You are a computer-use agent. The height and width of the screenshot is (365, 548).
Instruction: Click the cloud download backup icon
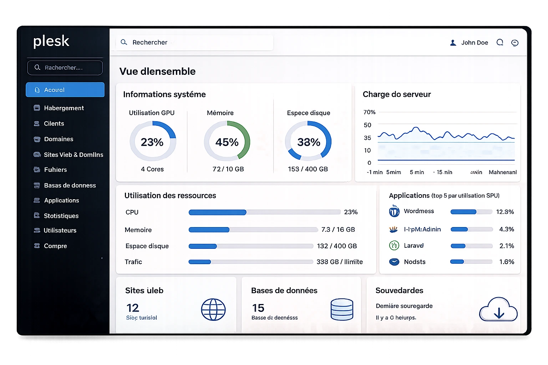click(x=498, y=309)
